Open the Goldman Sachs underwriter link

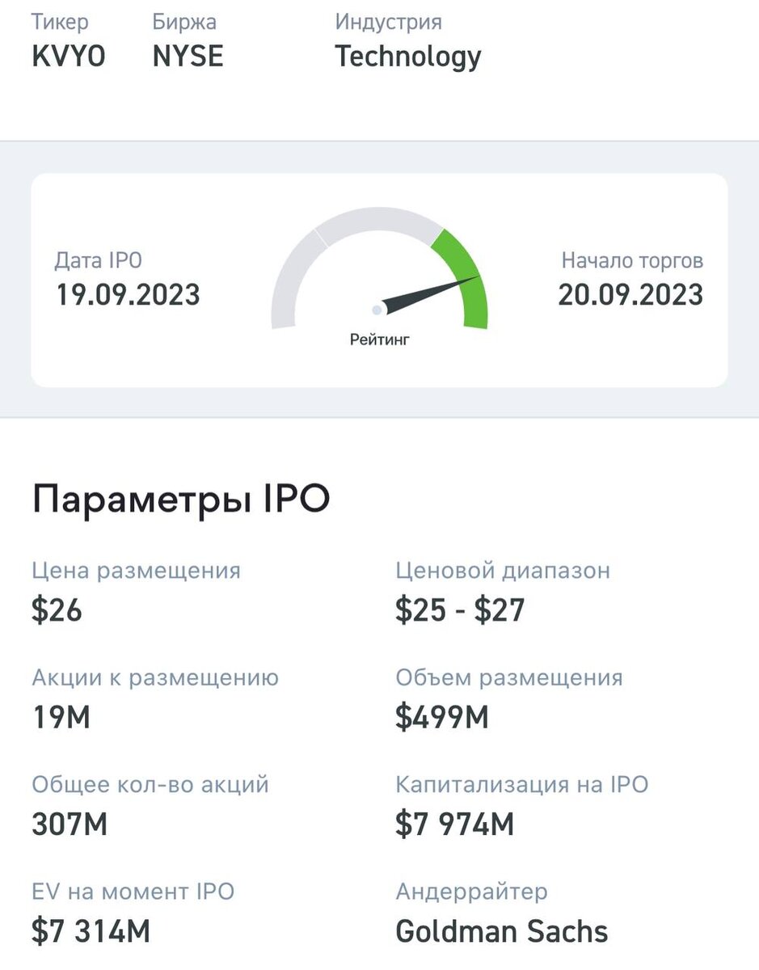click(502, 931)
